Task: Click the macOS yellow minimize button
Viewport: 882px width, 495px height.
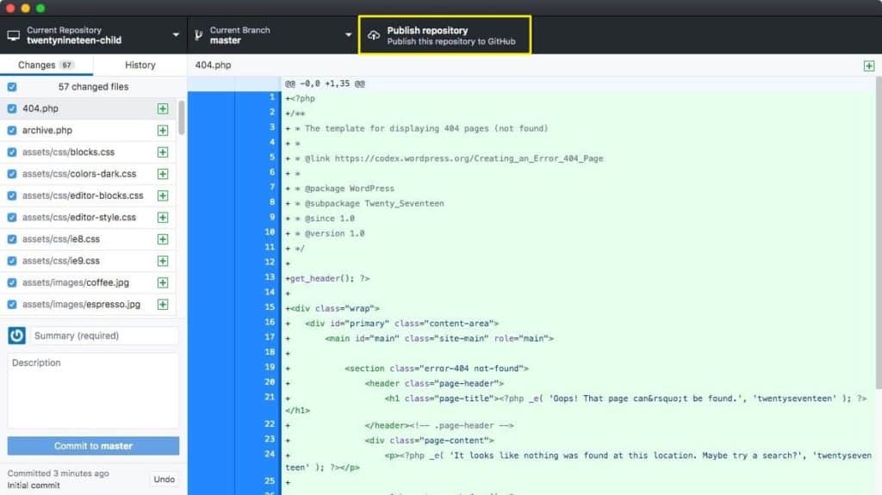Action: (x=25, y=8)
